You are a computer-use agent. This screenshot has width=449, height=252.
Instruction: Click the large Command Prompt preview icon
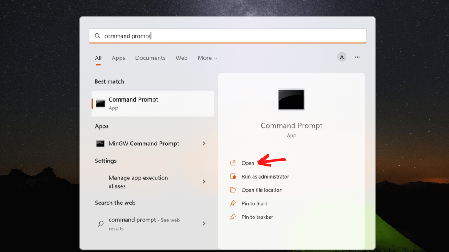[x=291, y=99]
